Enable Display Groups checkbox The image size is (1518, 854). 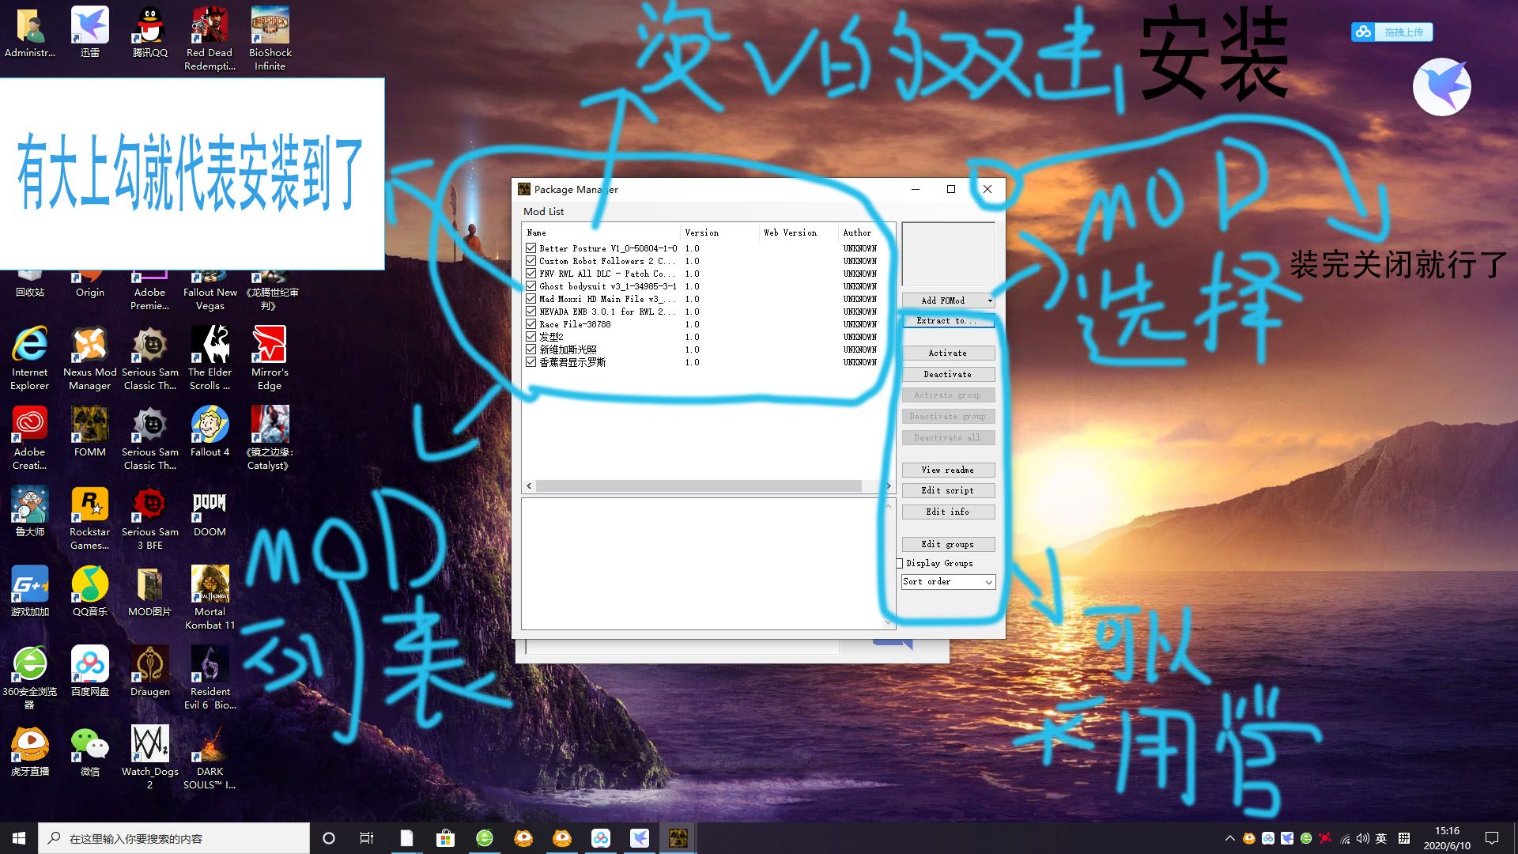coord(900,564)
